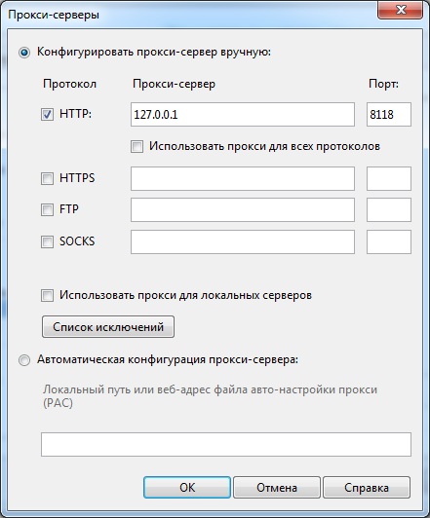Check the FTP protocol checkbox
Viewport: 430px width, 518px height.
tap(47, 209)
